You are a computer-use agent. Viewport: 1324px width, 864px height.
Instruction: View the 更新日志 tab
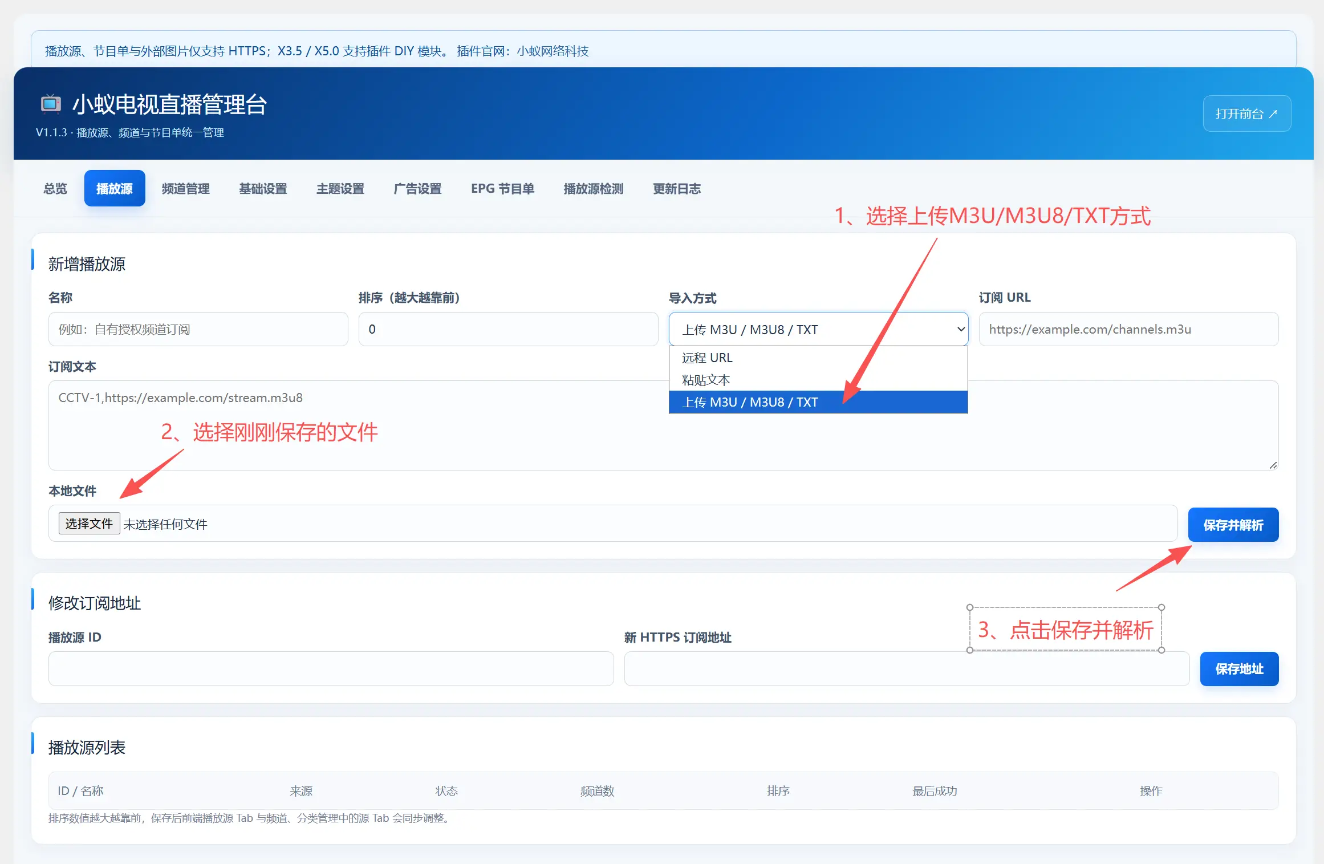(x=677, y=188)
